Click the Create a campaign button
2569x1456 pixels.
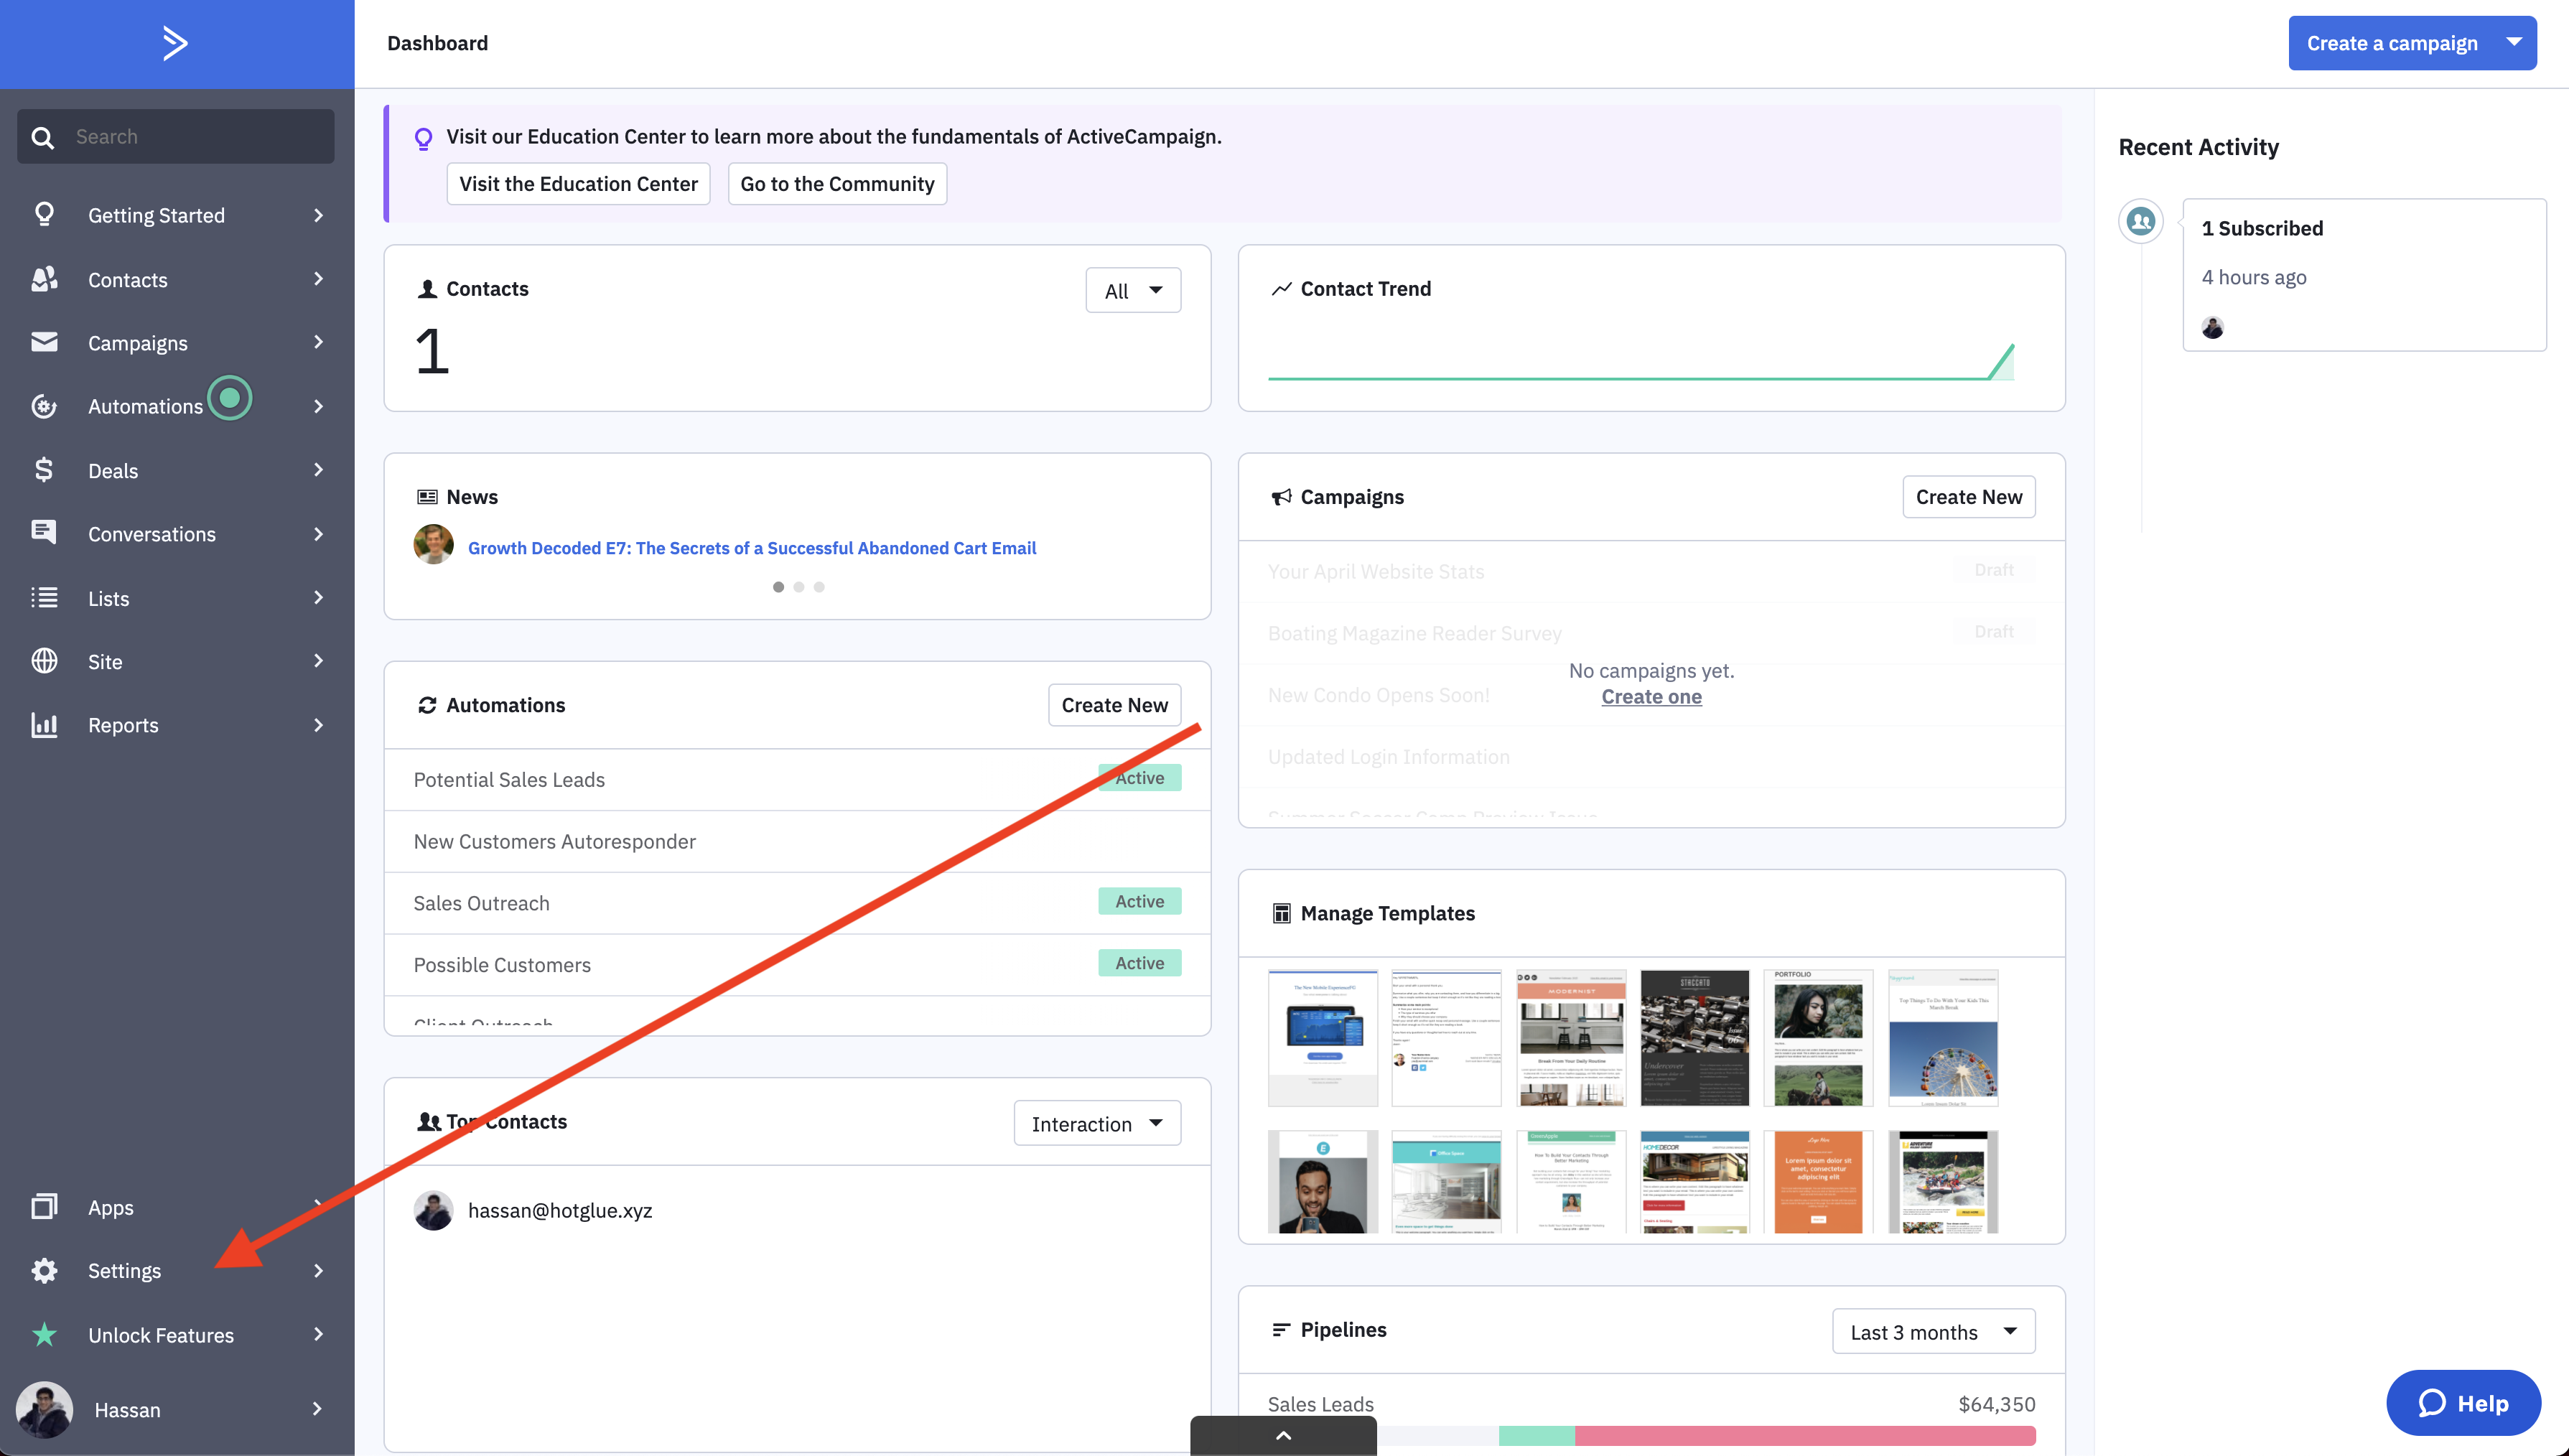pos(2391,43)
